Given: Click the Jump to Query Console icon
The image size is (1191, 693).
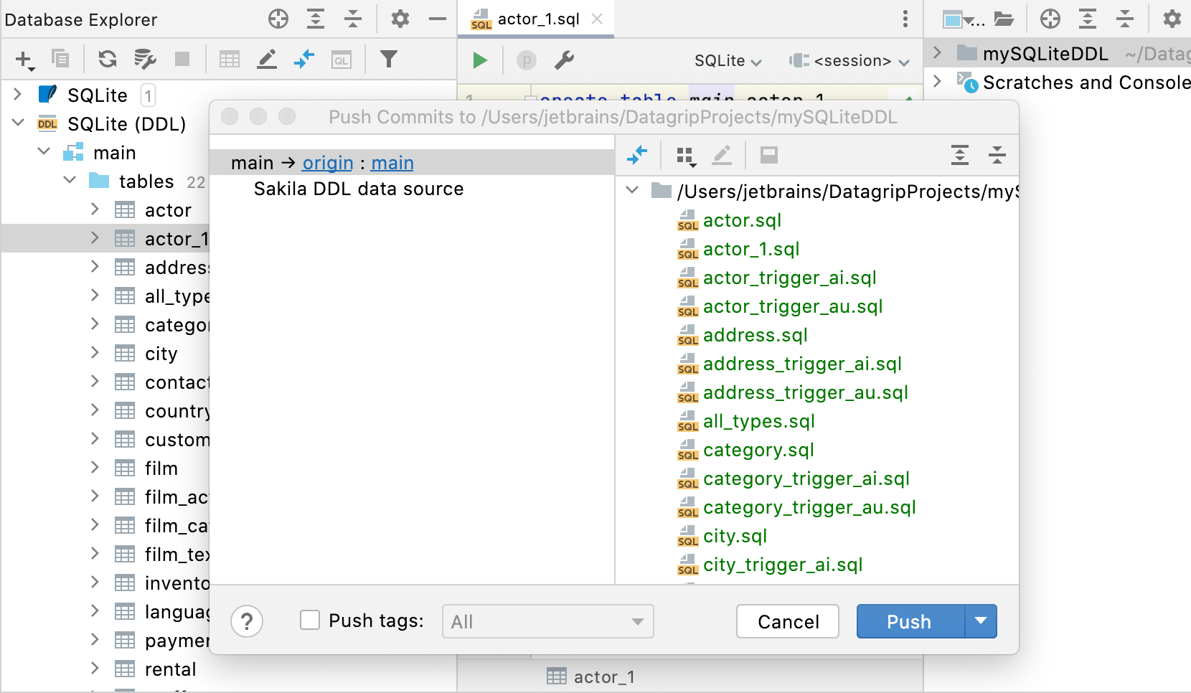Looking at the screenshot, I should click(x=341, y=60).
